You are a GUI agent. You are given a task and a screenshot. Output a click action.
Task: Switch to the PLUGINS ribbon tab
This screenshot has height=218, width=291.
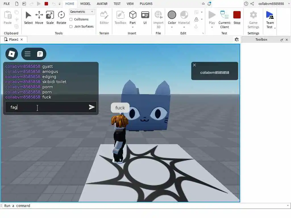click(146, 4)
